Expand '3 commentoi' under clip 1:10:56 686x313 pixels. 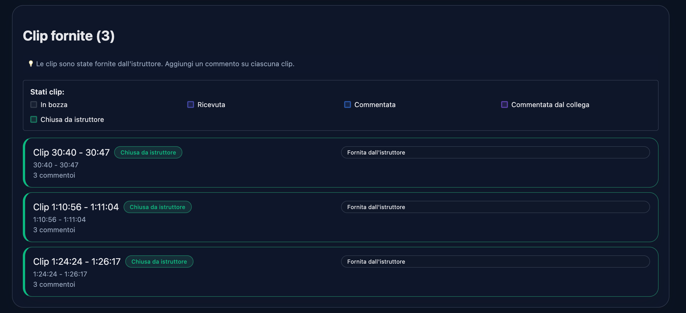[x=54, y=230]
